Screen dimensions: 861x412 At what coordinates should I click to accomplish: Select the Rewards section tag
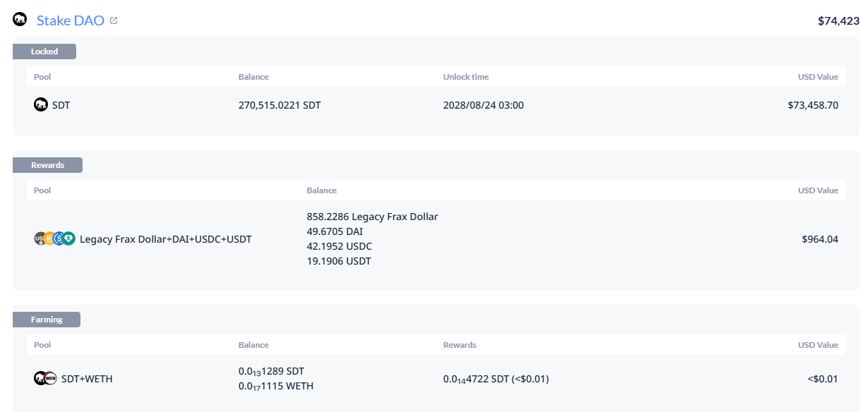click(x=47, y=165)
